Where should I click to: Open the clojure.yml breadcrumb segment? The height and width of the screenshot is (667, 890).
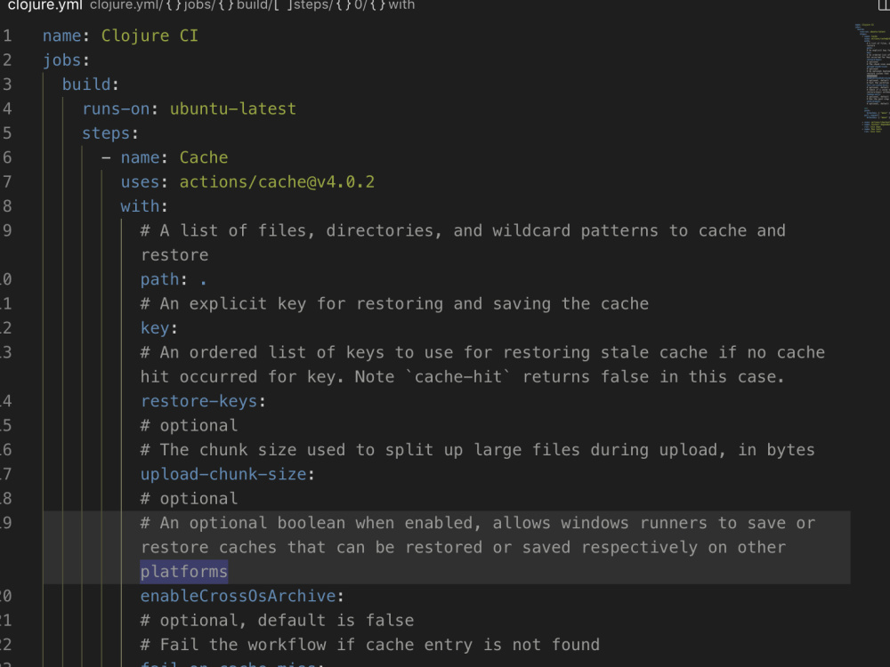click(126, 5)
